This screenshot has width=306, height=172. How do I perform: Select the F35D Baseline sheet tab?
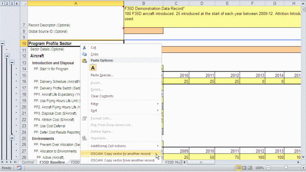52,162
